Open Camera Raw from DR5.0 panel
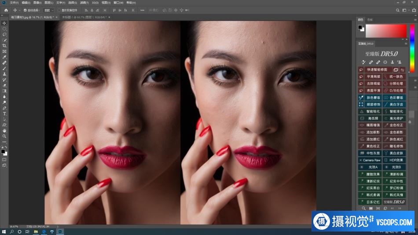 (370, 160)
